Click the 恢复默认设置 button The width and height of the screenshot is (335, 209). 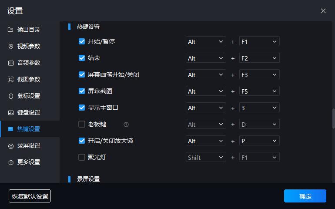pyautogui.click(x=30, y=196)
